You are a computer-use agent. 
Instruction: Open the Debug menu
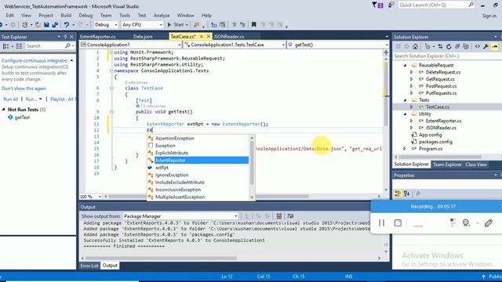pyautogui.click(x=85, y=16)
